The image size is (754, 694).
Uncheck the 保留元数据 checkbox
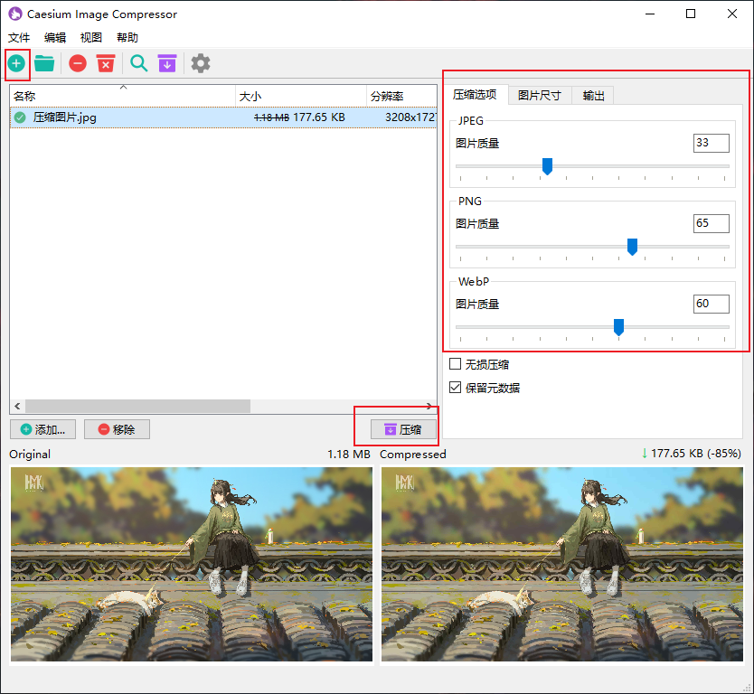tap(455, 388)
